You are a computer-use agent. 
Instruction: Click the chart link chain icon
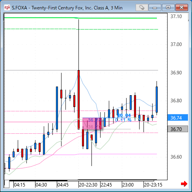(x=142, y=7)
